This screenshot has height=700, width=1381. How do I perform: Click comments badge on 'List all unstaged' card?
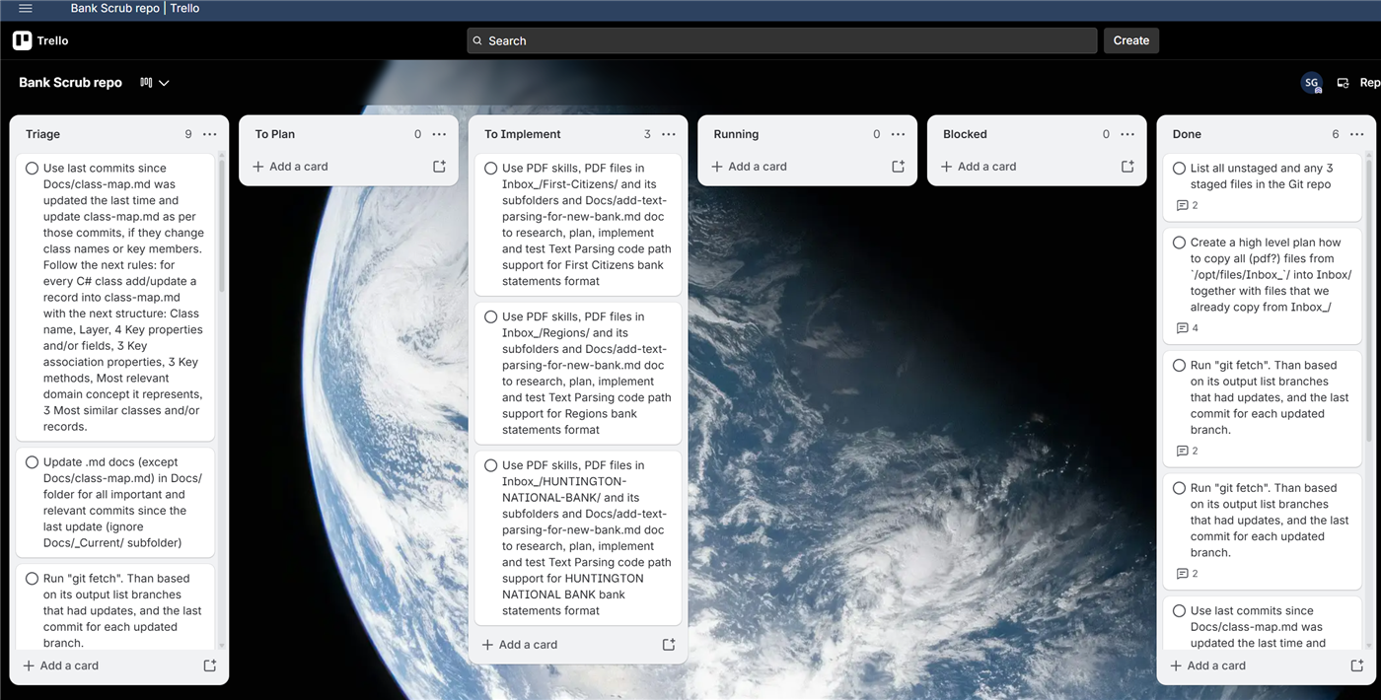point(1188,205)
